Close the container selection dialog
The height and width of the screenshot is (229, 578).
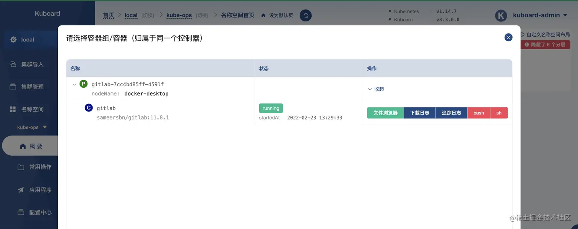coord(508,37)
